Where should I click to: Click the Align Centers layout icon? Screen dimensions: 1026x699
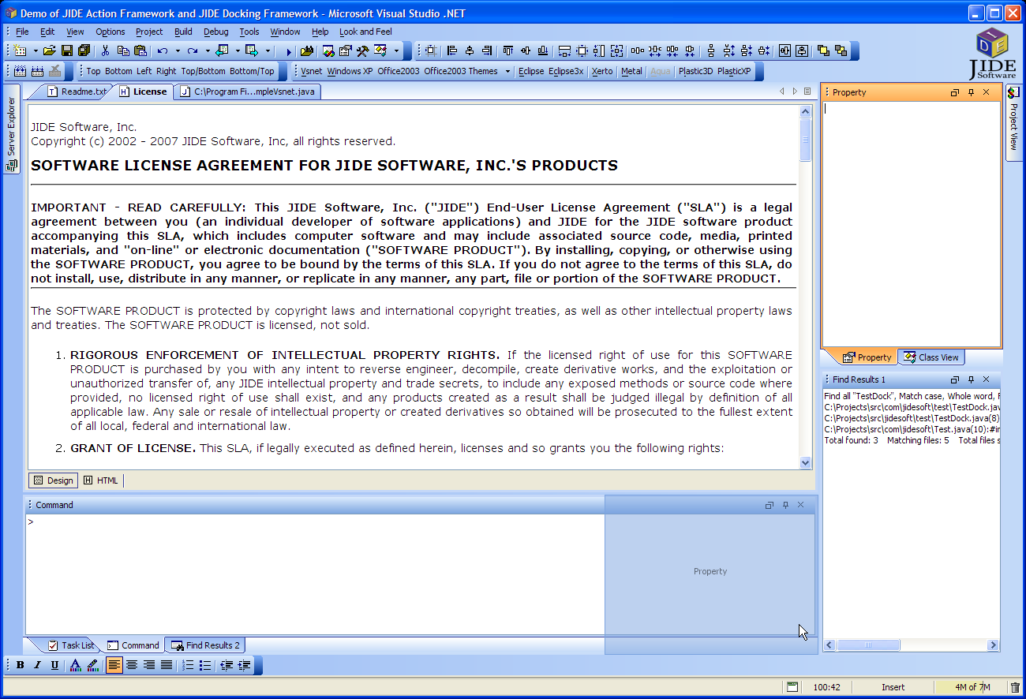[x=470, y=50]
